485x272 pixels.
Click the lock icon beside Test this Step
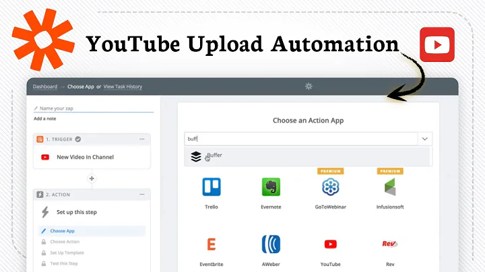pos(44,264)
